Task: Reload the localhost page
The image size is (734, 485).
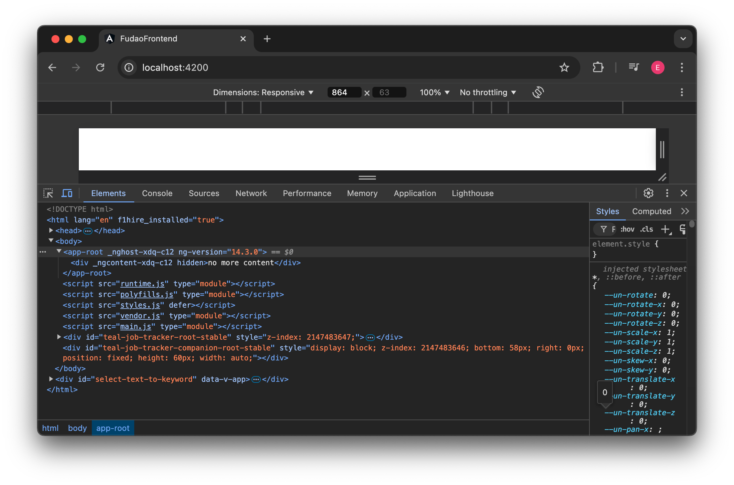Action: point(100,67)
